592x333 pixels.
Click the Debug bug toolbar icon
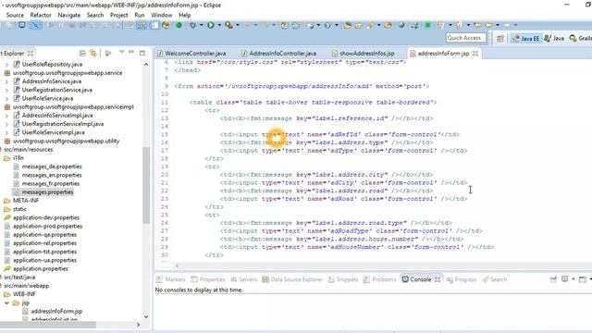(x=193, y=25)
